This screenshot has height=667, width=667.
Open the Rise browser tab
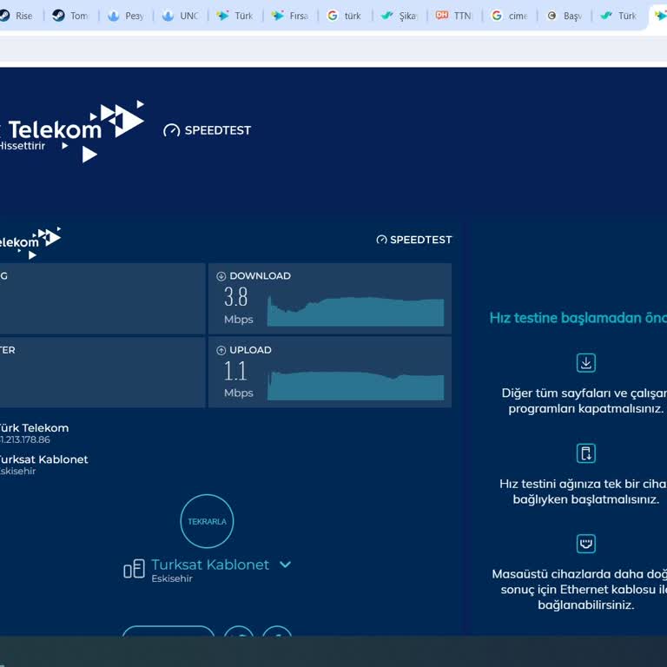point(17,16)
